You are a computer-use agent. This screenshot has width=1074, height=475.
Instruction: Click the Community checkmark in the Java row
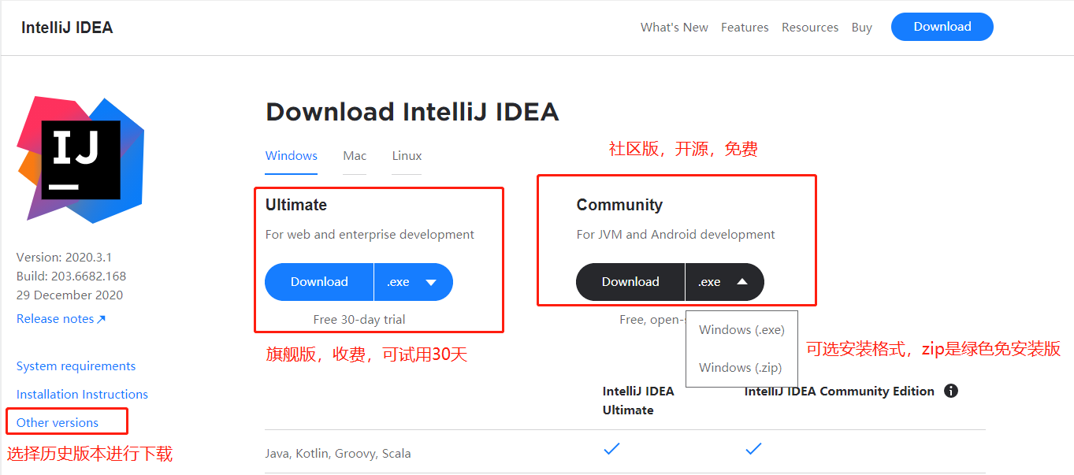pyautogui.click(x=753, y=449)
